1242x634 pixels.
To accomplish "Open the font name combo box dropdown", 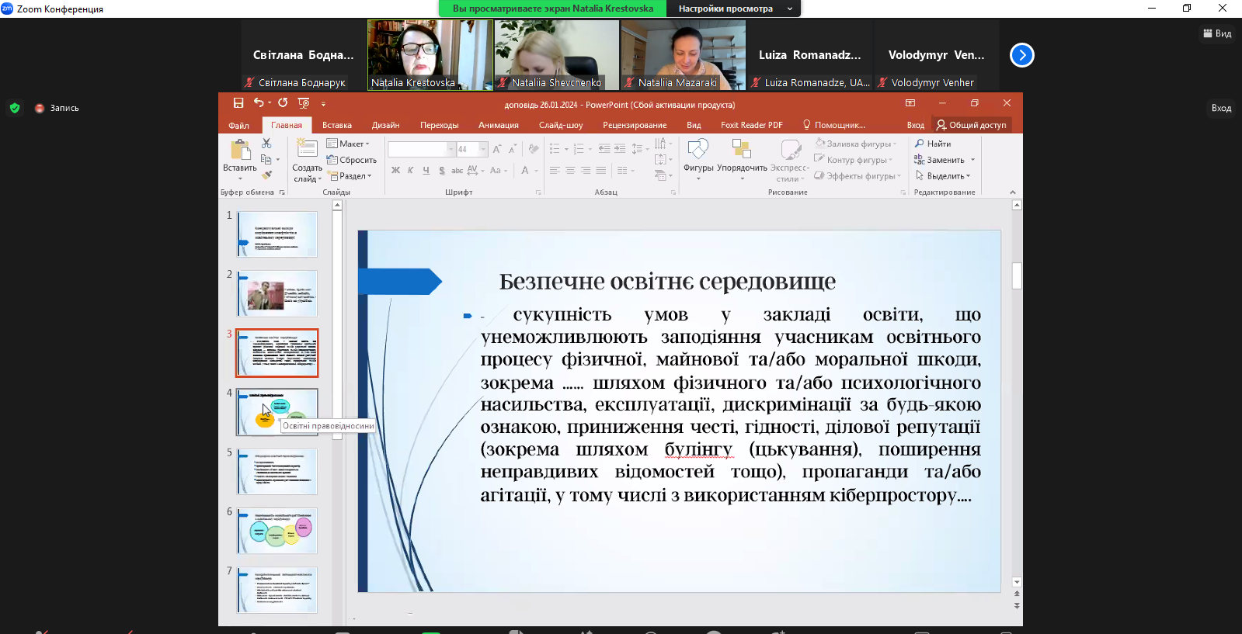I will [451, 149].
